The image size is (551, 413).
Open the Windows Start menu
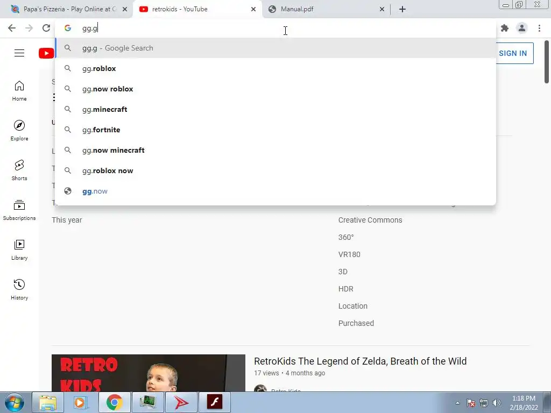point(15,402)
